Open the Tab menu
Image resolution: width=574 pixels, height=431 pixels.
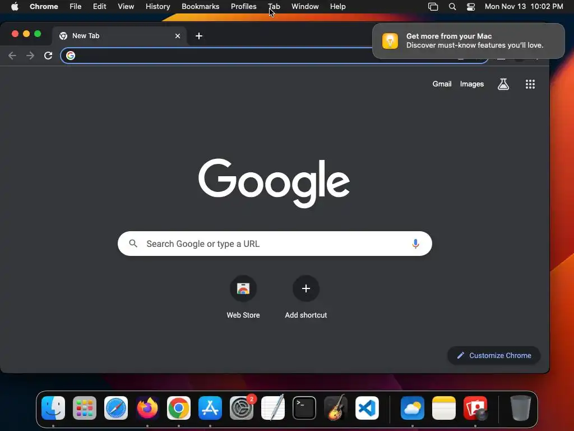[274, 6]
